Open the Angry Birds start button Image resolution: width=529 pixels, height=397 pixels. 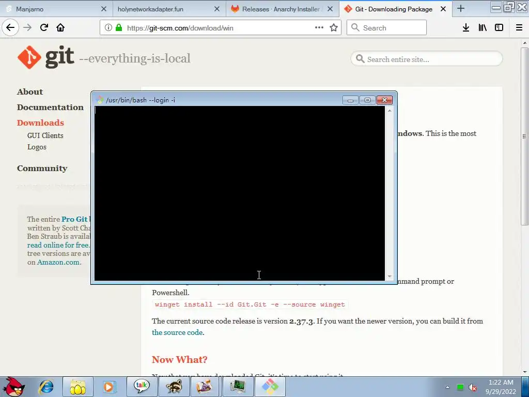click(13, 387)
